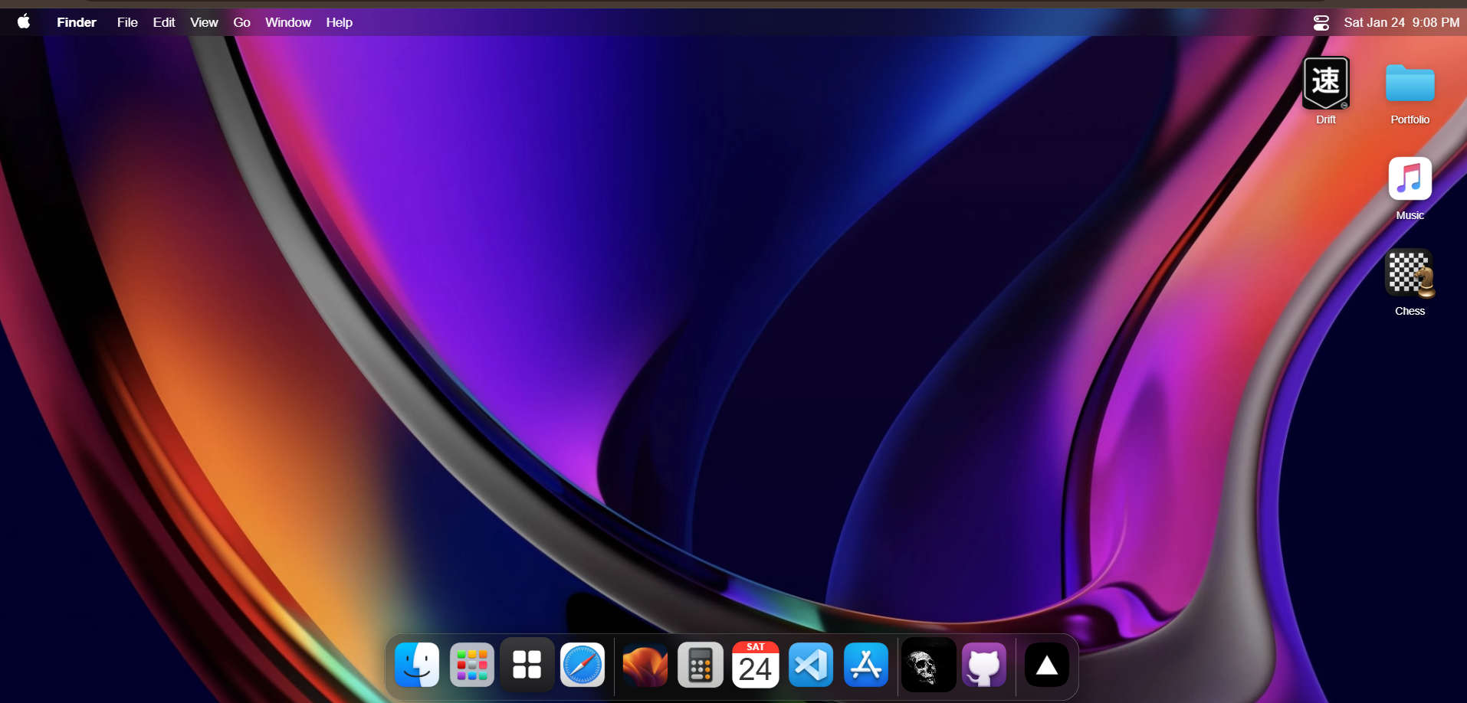Open Calendar showing Sat 24
Viewport: 1467px width, 703px height.
click(x=756, y=665)
